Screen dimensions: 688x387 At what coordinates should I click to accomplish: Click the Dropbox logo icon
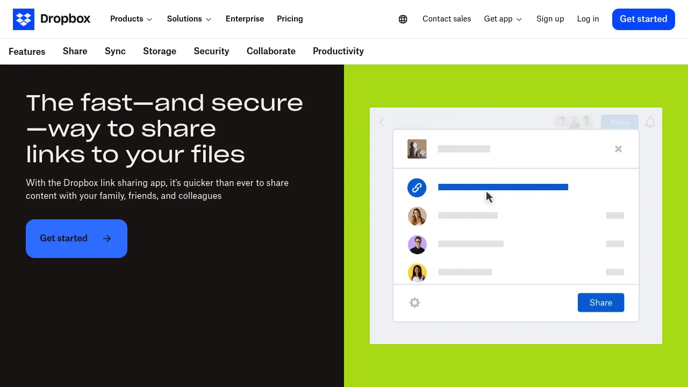coord(24,19)
